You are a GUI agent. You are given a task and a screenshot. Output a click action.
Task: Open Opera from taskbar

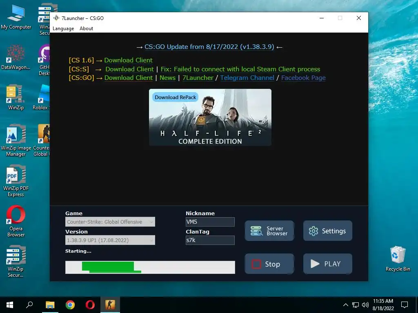click(x=90, y=305)
